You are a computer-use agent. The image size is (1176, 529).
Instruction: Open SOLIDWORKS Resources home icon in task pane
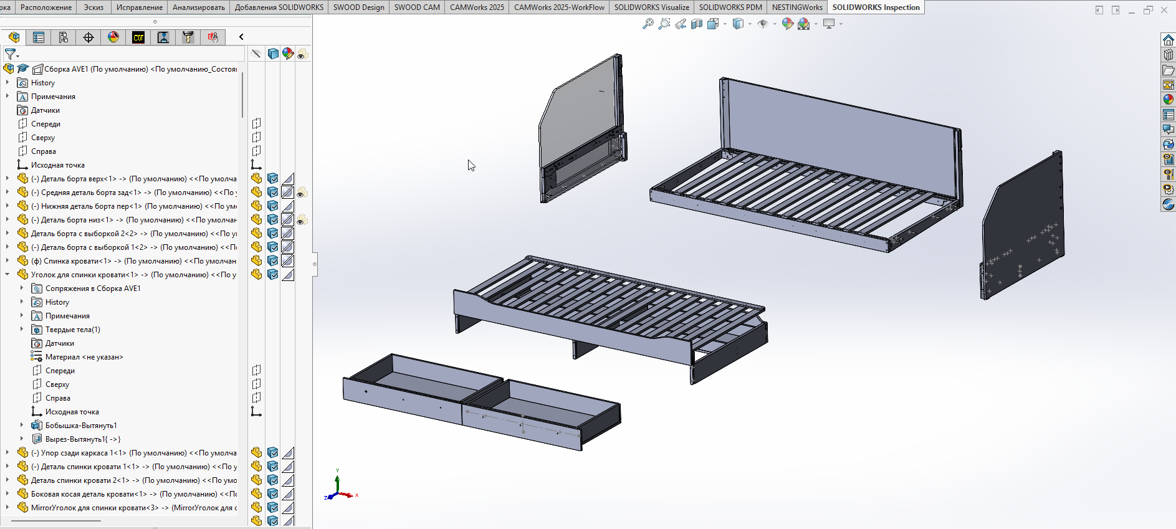1169,40
